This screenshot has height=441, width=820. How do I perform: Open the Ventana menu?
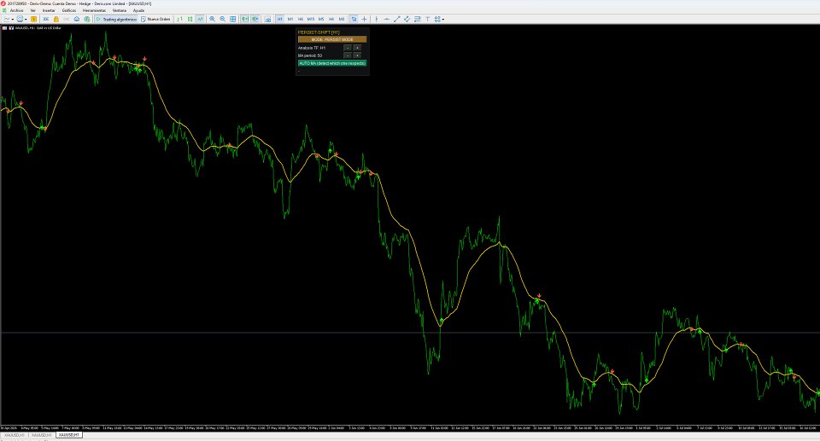click(120, 10)
